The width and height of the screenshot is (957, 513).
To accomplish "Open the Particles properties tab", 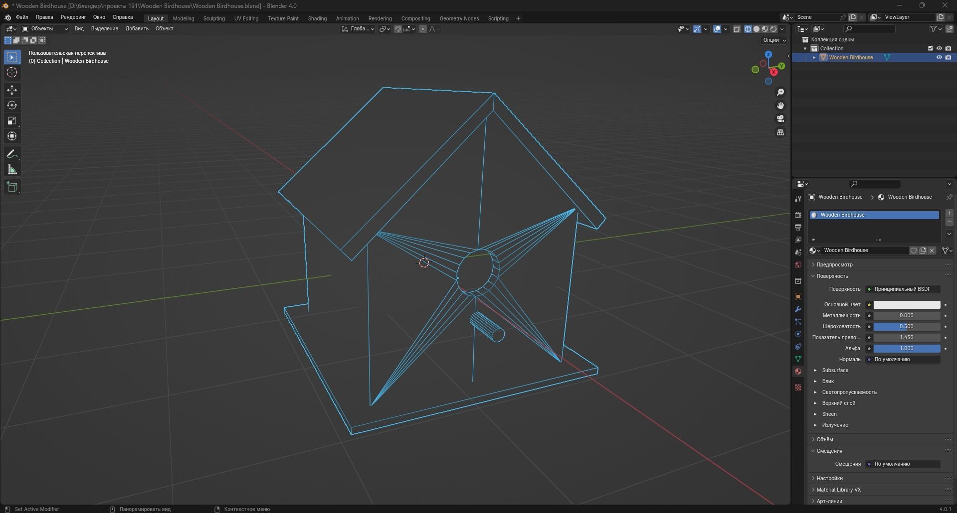I will [798, 321].
